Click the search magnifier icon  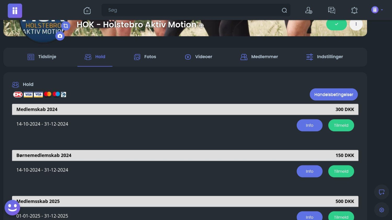284,10
